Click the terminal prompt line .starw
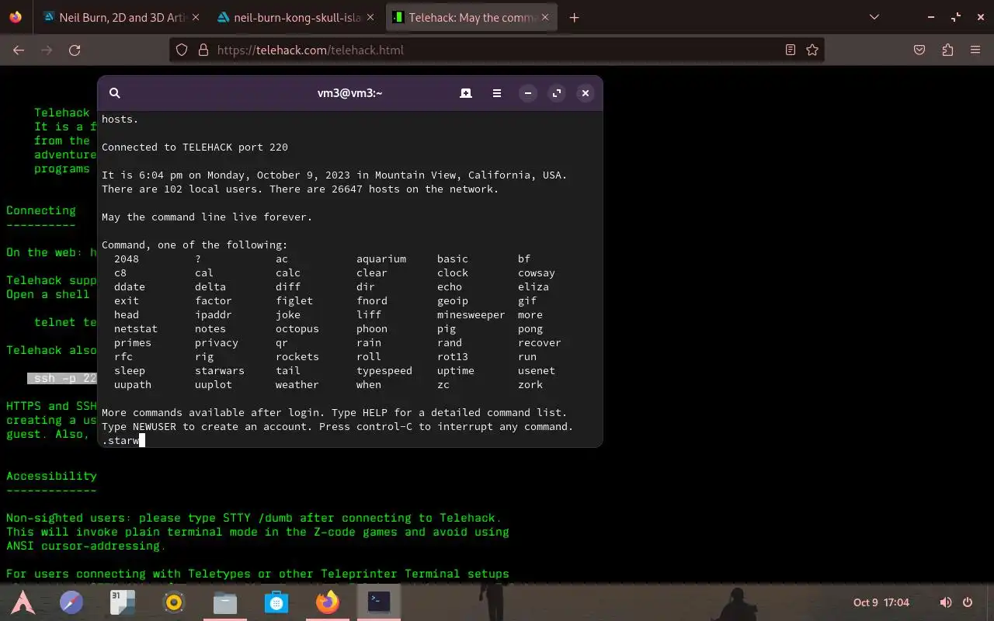The image size is (994, 621). [x=123, y=441]
